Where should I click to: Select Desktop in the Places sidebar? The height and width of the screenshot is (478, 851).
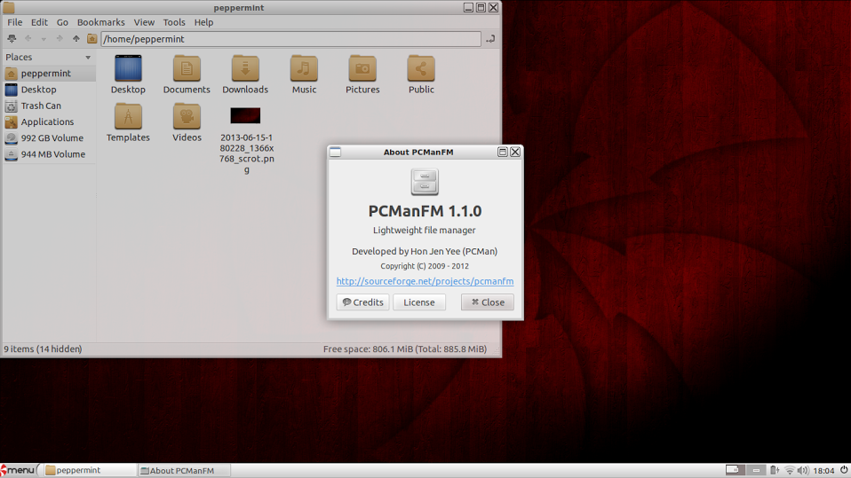tap(49, 90)
